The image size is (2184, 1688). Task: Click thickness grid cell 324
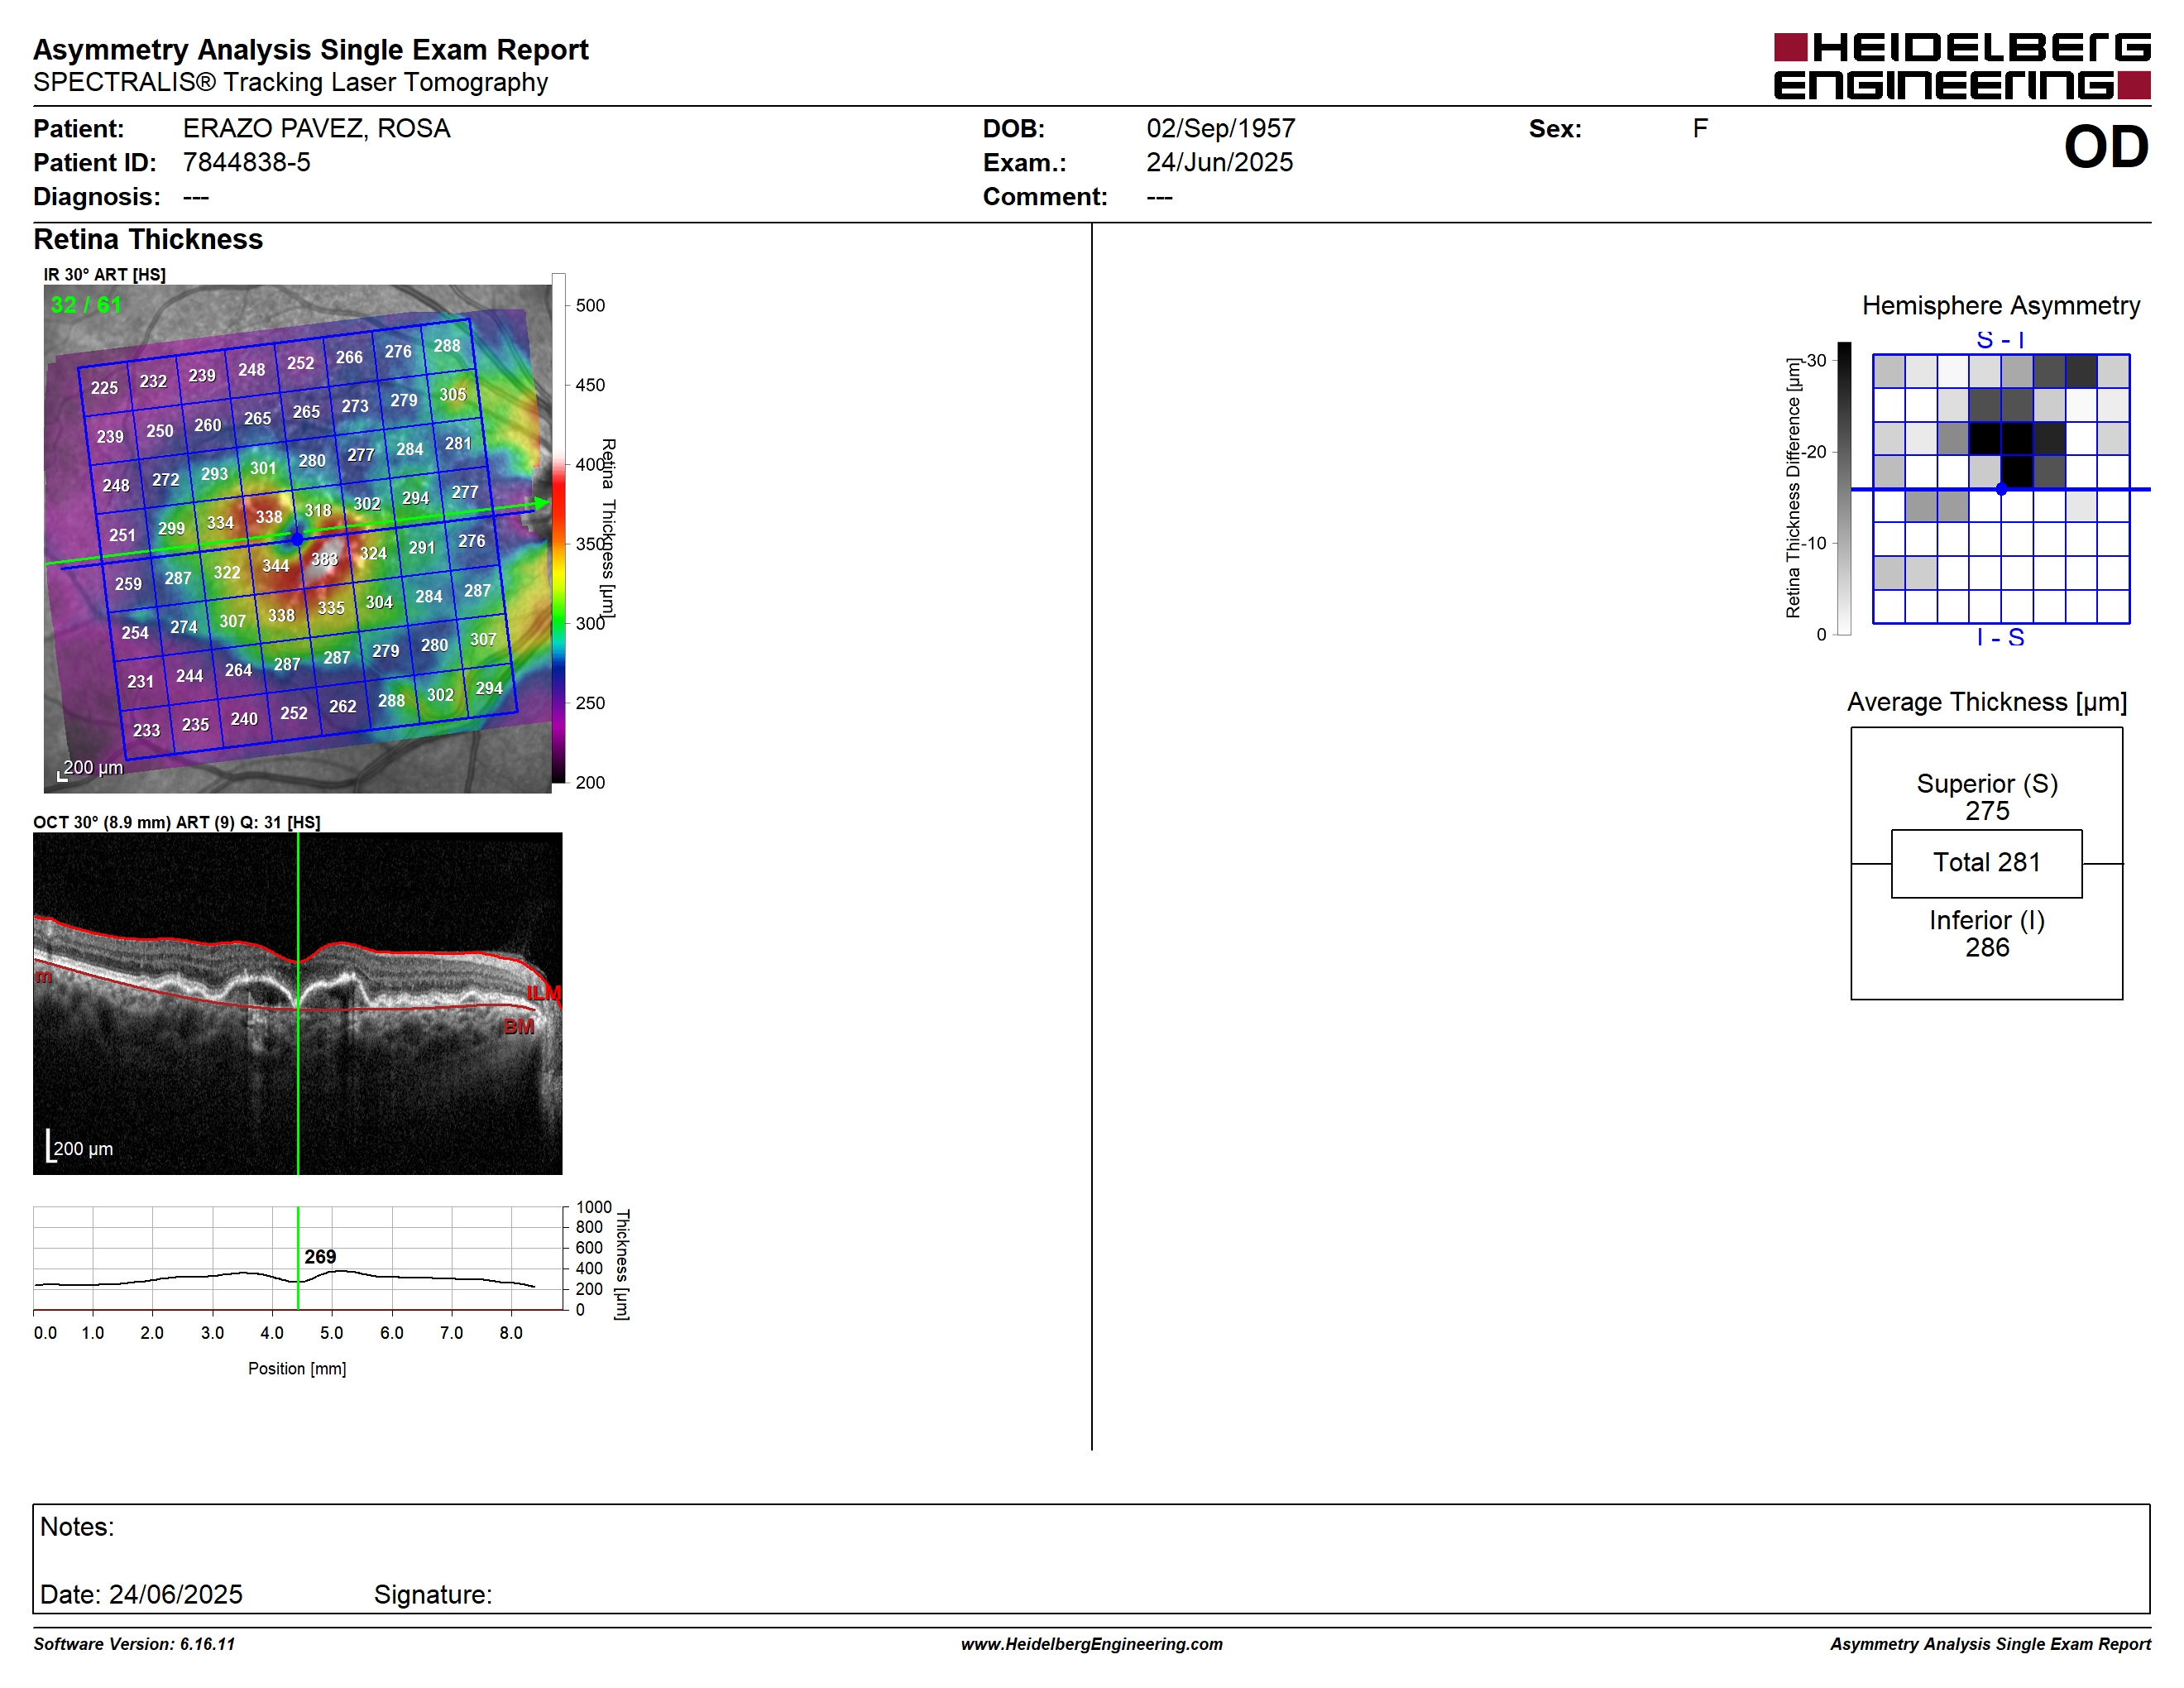point(373,553)
